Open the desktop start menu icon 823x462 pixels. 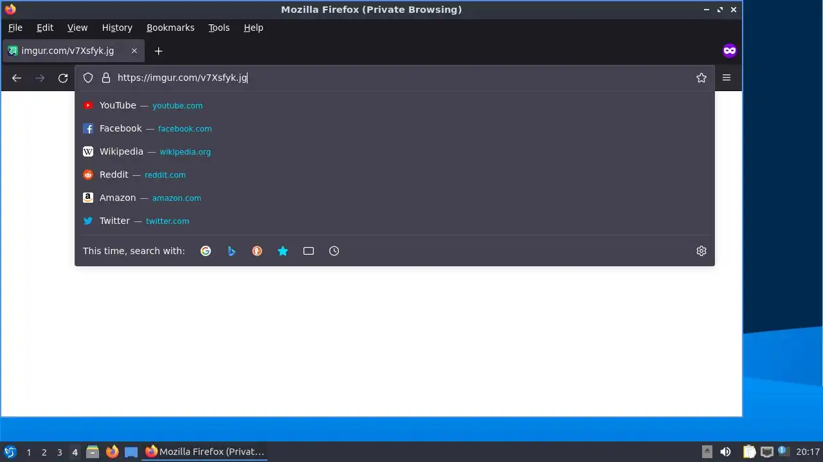click(10, 452)
